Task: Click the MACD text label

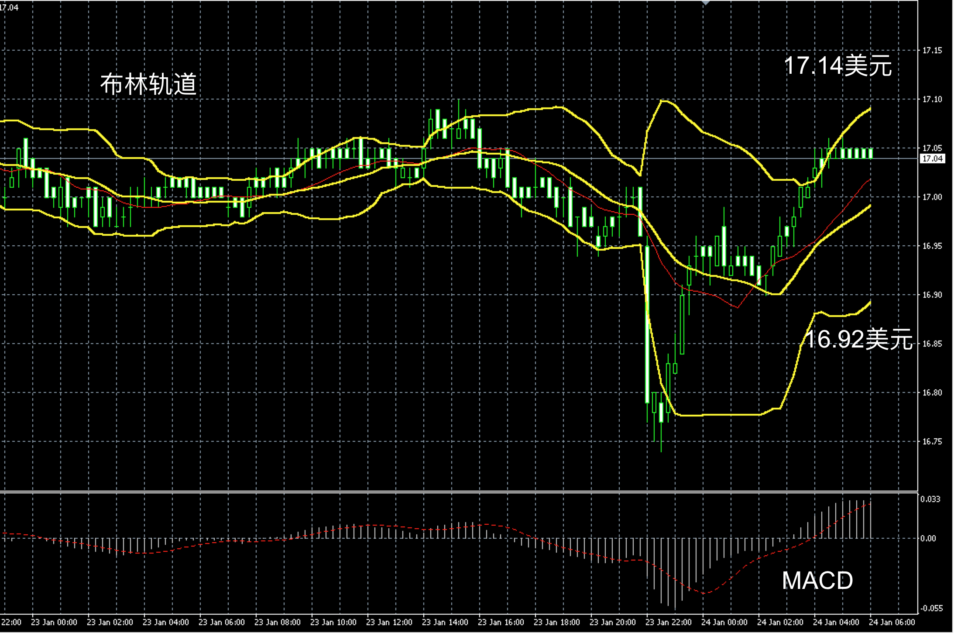Action: point(817,580)
